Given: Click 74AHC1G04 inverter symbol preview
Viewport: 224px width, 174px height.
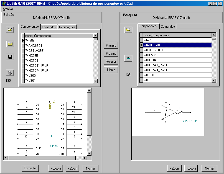Looking at the screenshot, I should (x=168, y=112).
